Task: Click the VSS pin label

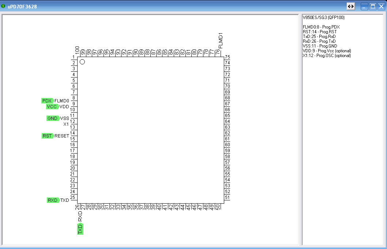Action: click(x=65, y=118)
